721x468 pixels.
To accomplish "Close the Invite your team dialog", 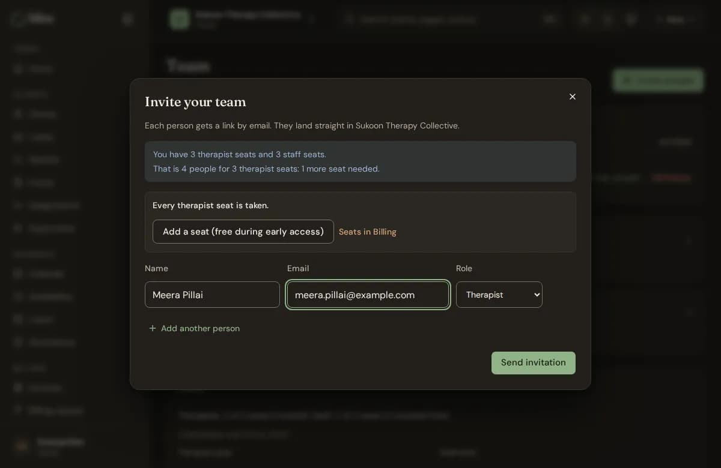I will point(573,97).
